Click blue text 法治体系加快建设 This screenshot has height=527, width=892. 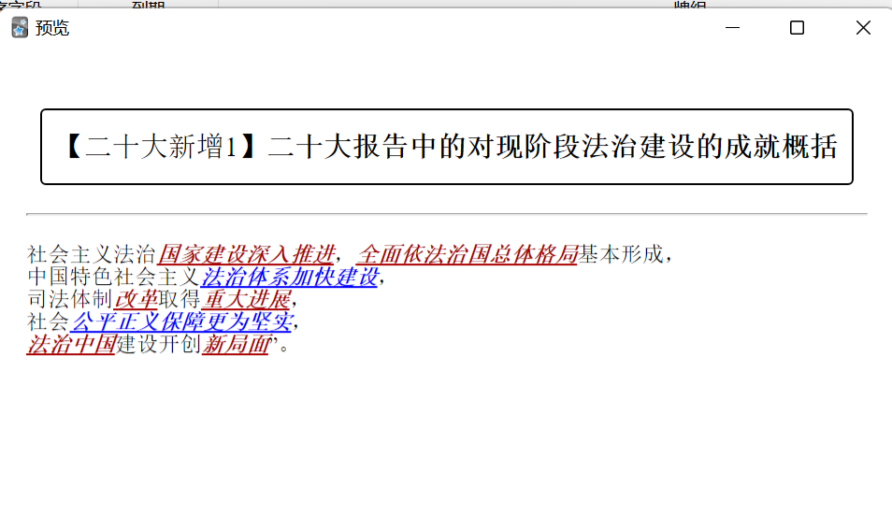[x=289, y=277]
